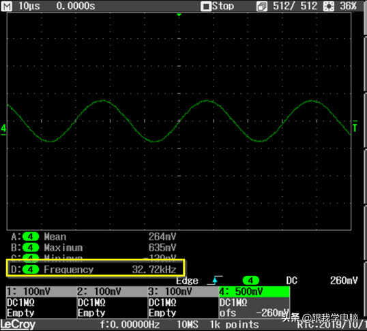
Task: Click the channel 4 ground level marker
Action: (x=3, y=129)
